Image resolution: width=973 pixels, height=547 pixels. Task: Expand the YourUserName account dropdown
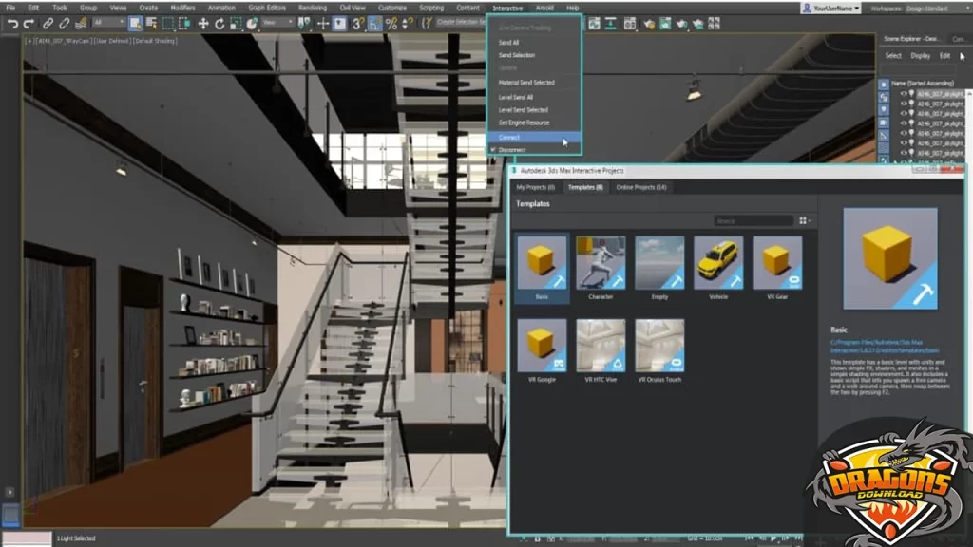click(830, 8)
